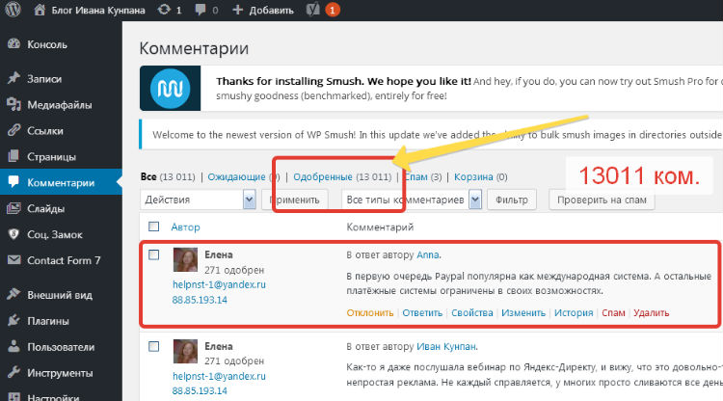This screenshot has height=401, width=723.
Task: Click the plus icon next to Добавить
Action: 237,10
